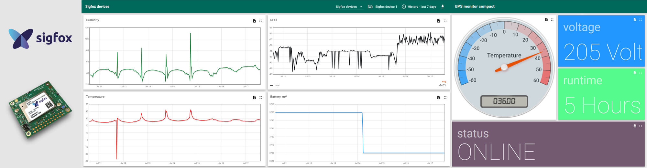Click the Sigfox devices dashboard title
The height and width of the screenshot is (168, 647).
tap(97, 6)
